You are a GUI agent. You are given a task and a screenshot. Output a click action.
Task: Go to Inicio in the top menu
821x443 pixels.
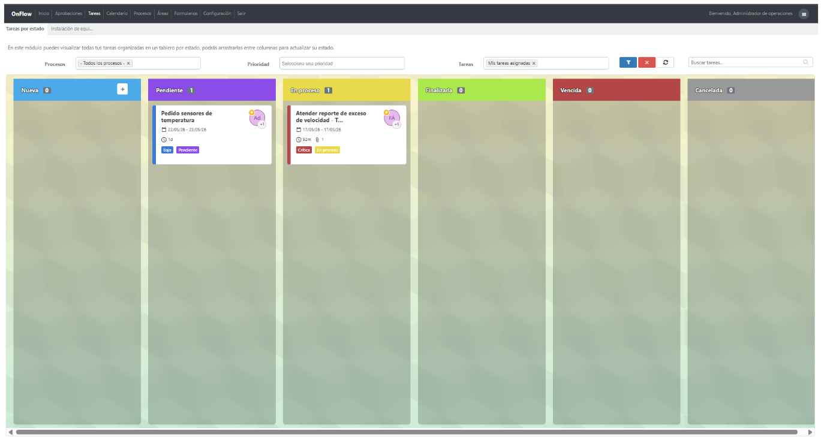[x=44, y=13]
